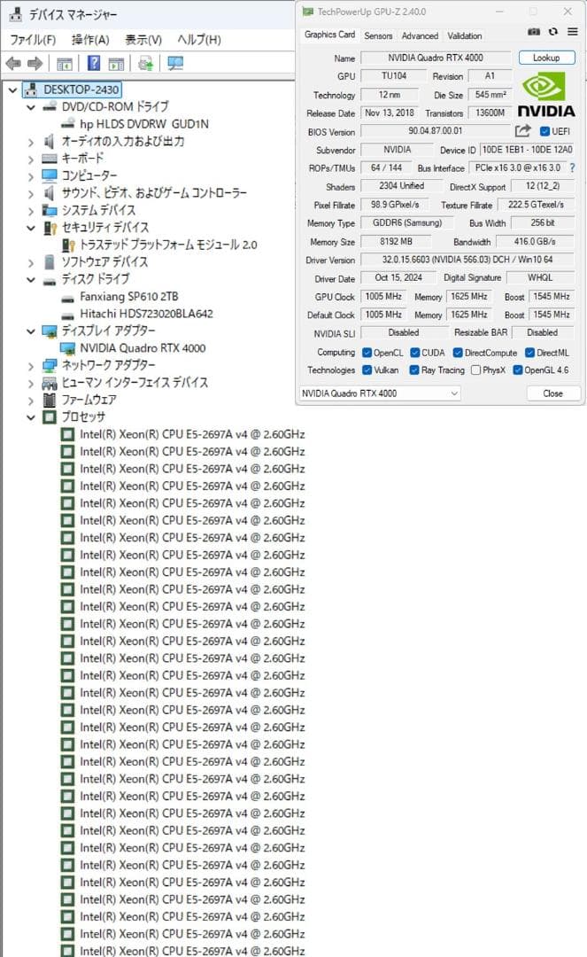Open the GPU-Z hamburger menu
This screenshot has width=587, height=957.
(572, 32)
